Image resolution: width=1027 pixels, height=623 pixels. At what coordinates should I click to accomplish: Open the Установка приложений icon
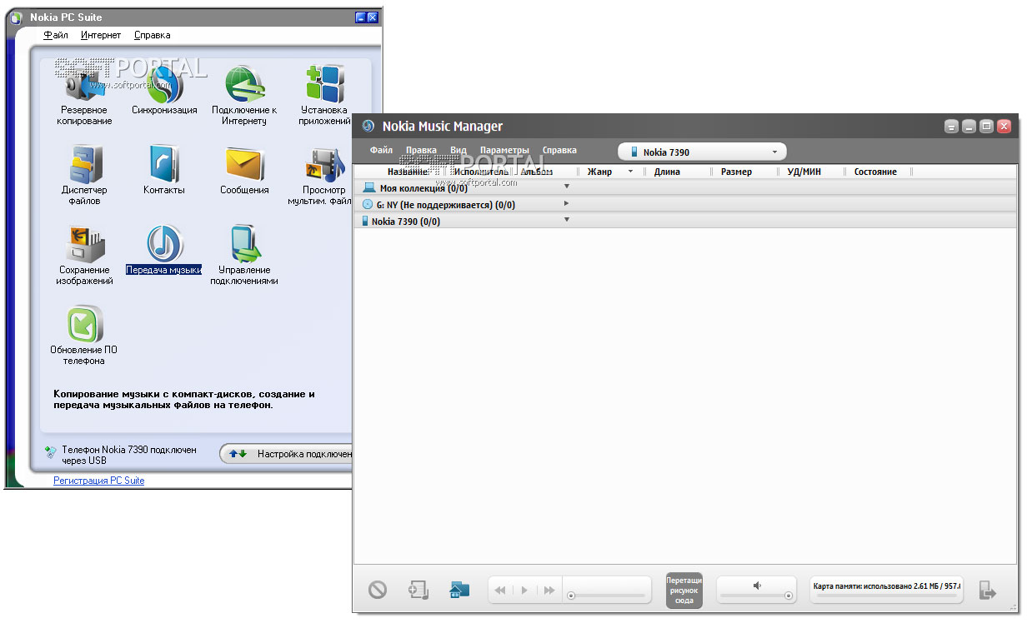324,83
